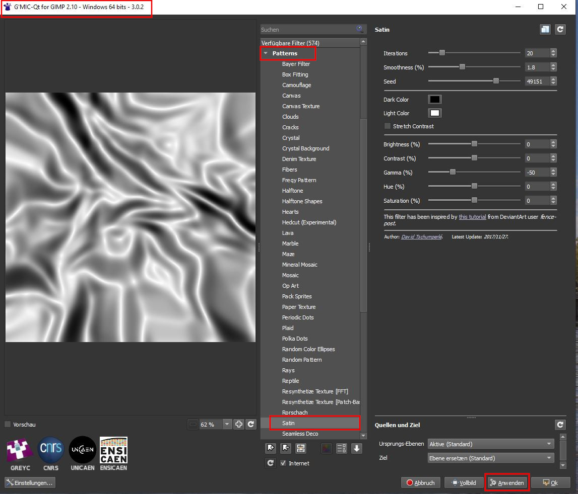Click the add fave icon below filter list
578x494 pixels.
[x=271, y=448]
